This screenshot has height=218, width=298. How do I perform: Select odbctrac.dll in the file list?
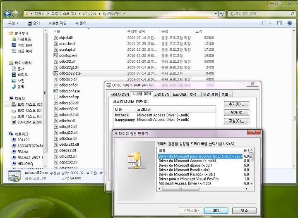pyautogui.click(x=68, y=138)
